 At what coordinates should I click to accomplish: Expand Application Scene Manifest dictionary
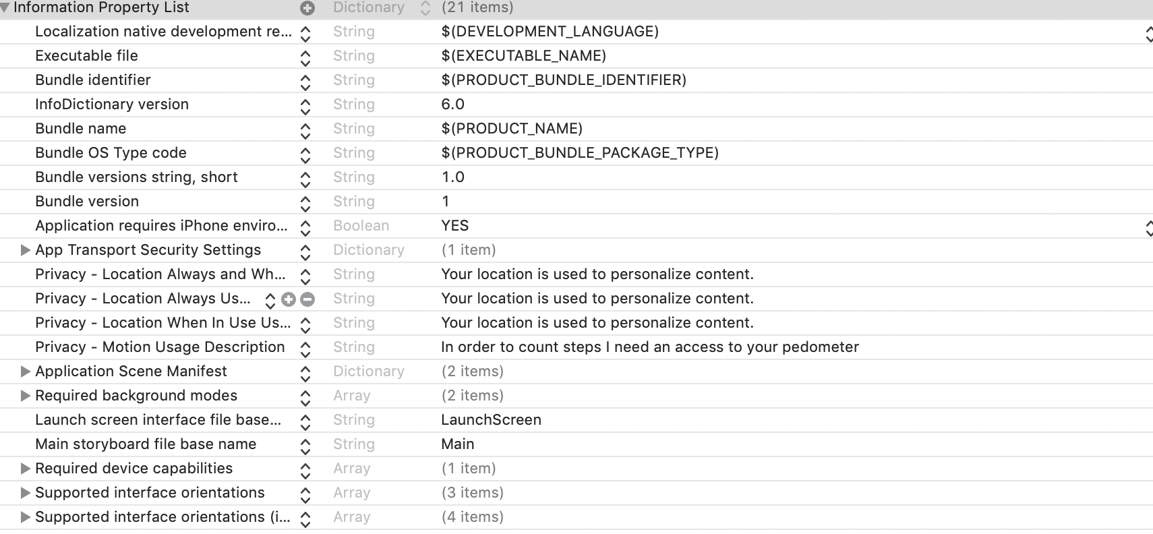click(x=26, y=372)
